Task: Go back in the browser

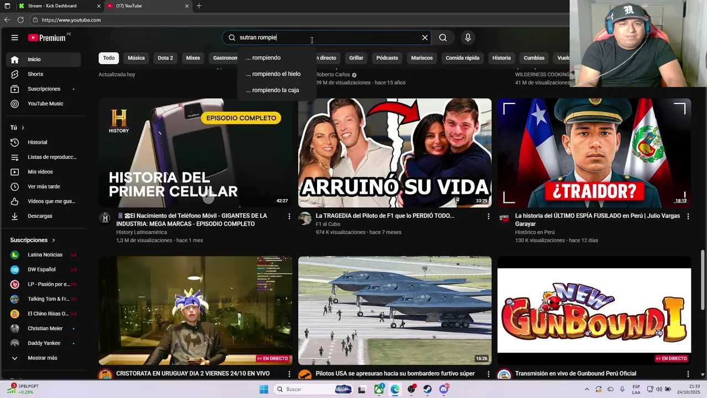Action: point(7,20)
